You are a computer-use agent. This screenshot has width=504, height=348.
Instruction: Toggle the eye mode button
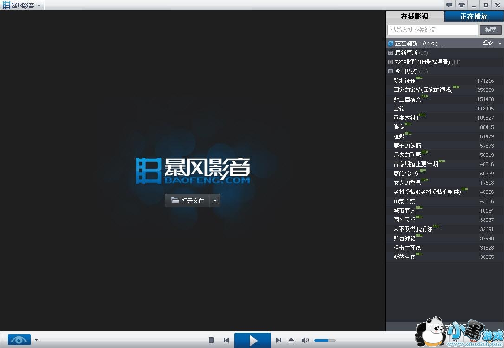click(19, 340)
